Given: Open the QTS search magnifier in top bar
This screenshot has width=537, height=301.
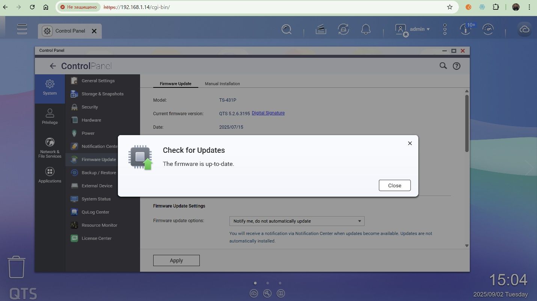Looking at the screenshot, I should tap(287, 29).
